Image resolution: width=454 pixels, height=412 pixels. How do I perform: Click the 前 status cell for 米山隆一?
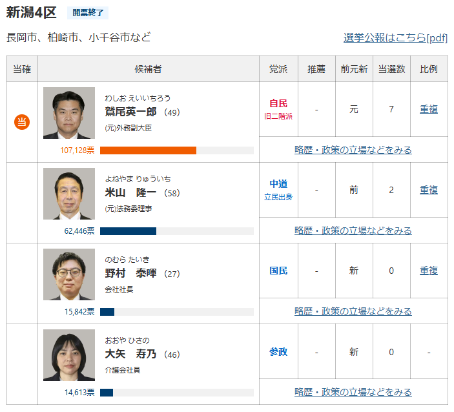pyautogui.click(x=354, y=190)
